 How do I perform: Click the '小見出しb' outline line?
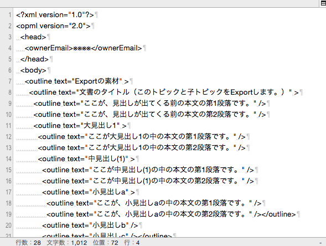pyautogui.click(x=90, y=225)
